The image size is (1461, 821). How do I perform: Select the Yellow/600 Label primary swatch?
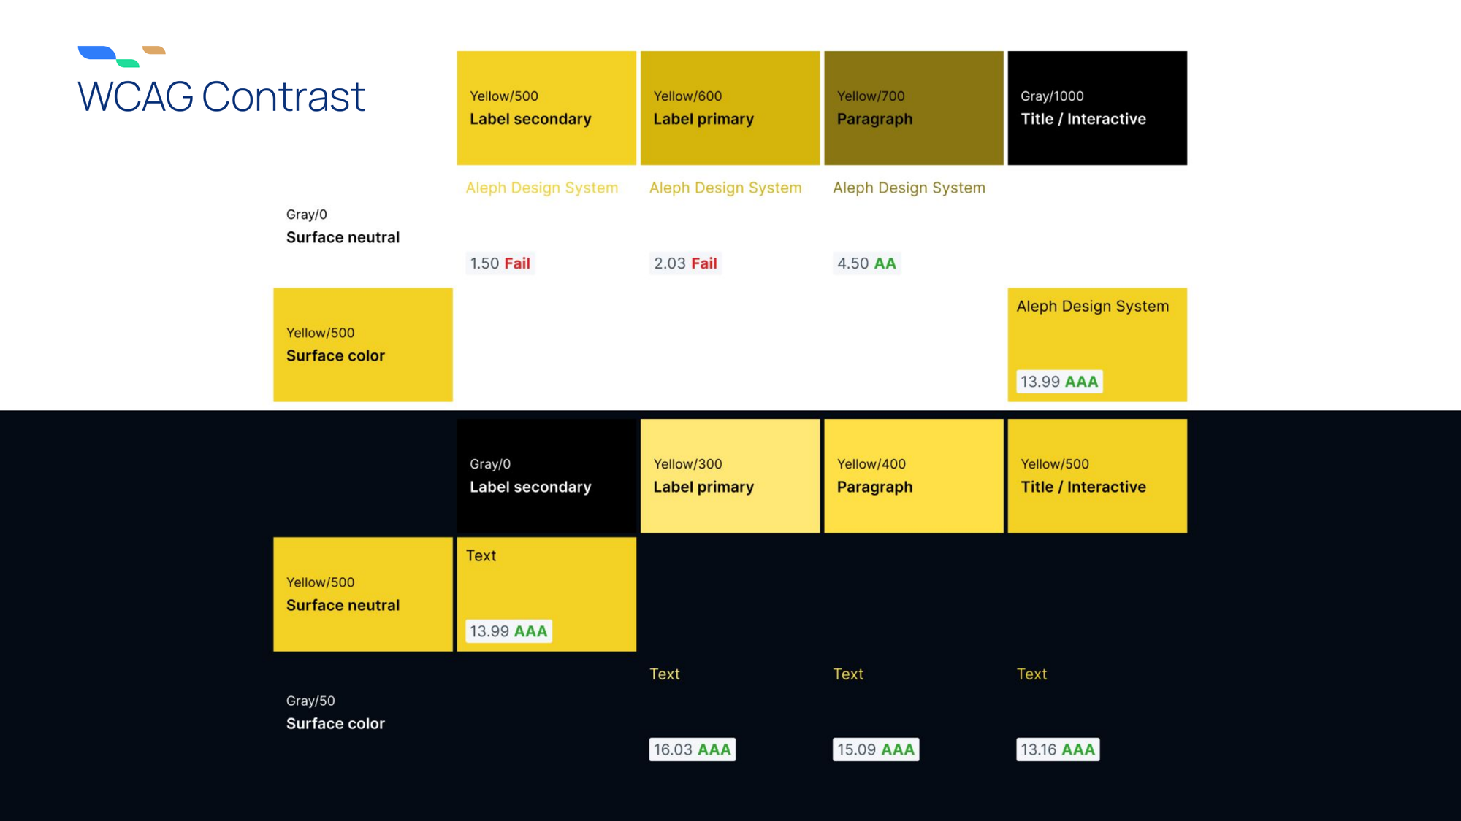[x=730, y=108]
